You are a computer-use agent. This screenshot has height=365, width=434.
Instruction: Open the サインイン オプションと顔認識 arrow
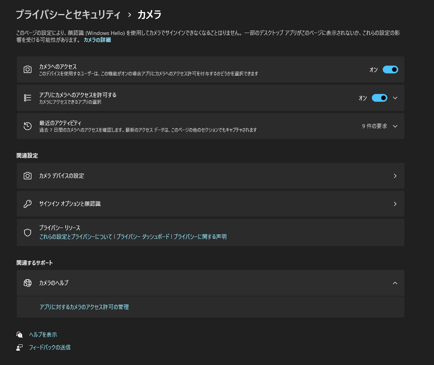(x=395, y=204)
